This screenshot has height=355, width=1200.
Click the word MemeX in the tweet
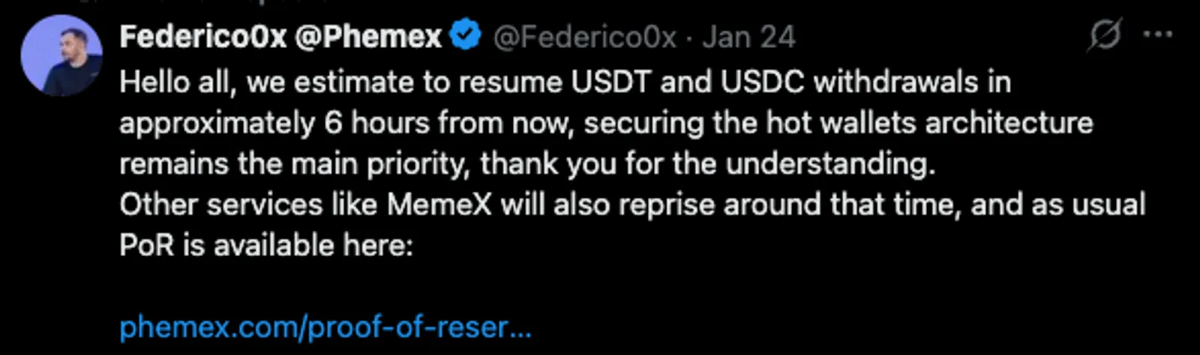coord(439,204)
